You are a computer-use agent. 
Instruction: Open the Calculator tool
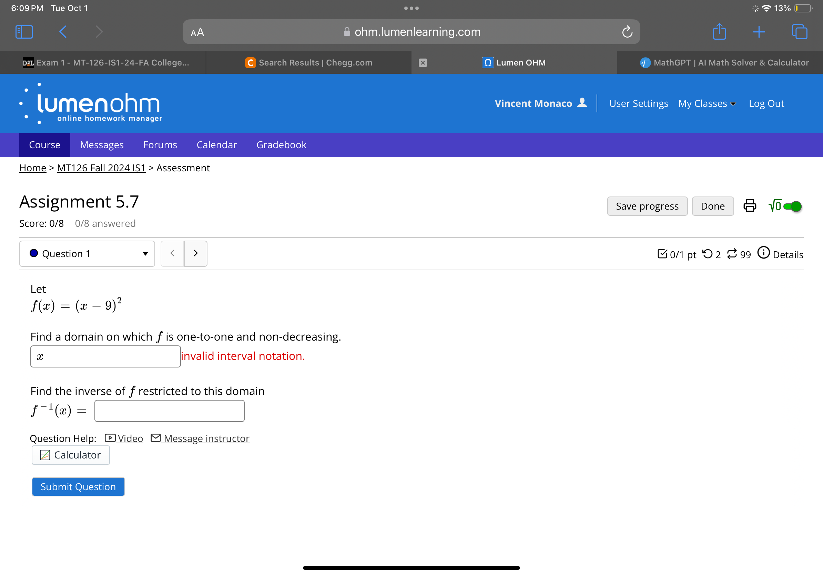(x=70, y=455)
